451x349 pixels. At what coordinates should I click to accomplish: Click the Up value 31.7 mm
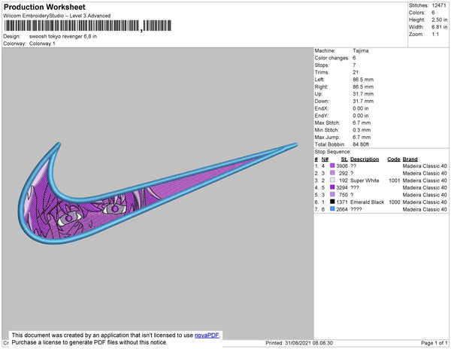363,94
